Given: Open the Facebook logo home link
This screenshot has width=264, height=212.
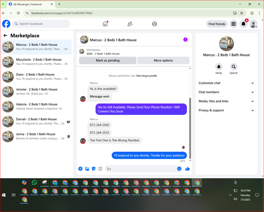Looking at the screenshot, I should [6, 24].
